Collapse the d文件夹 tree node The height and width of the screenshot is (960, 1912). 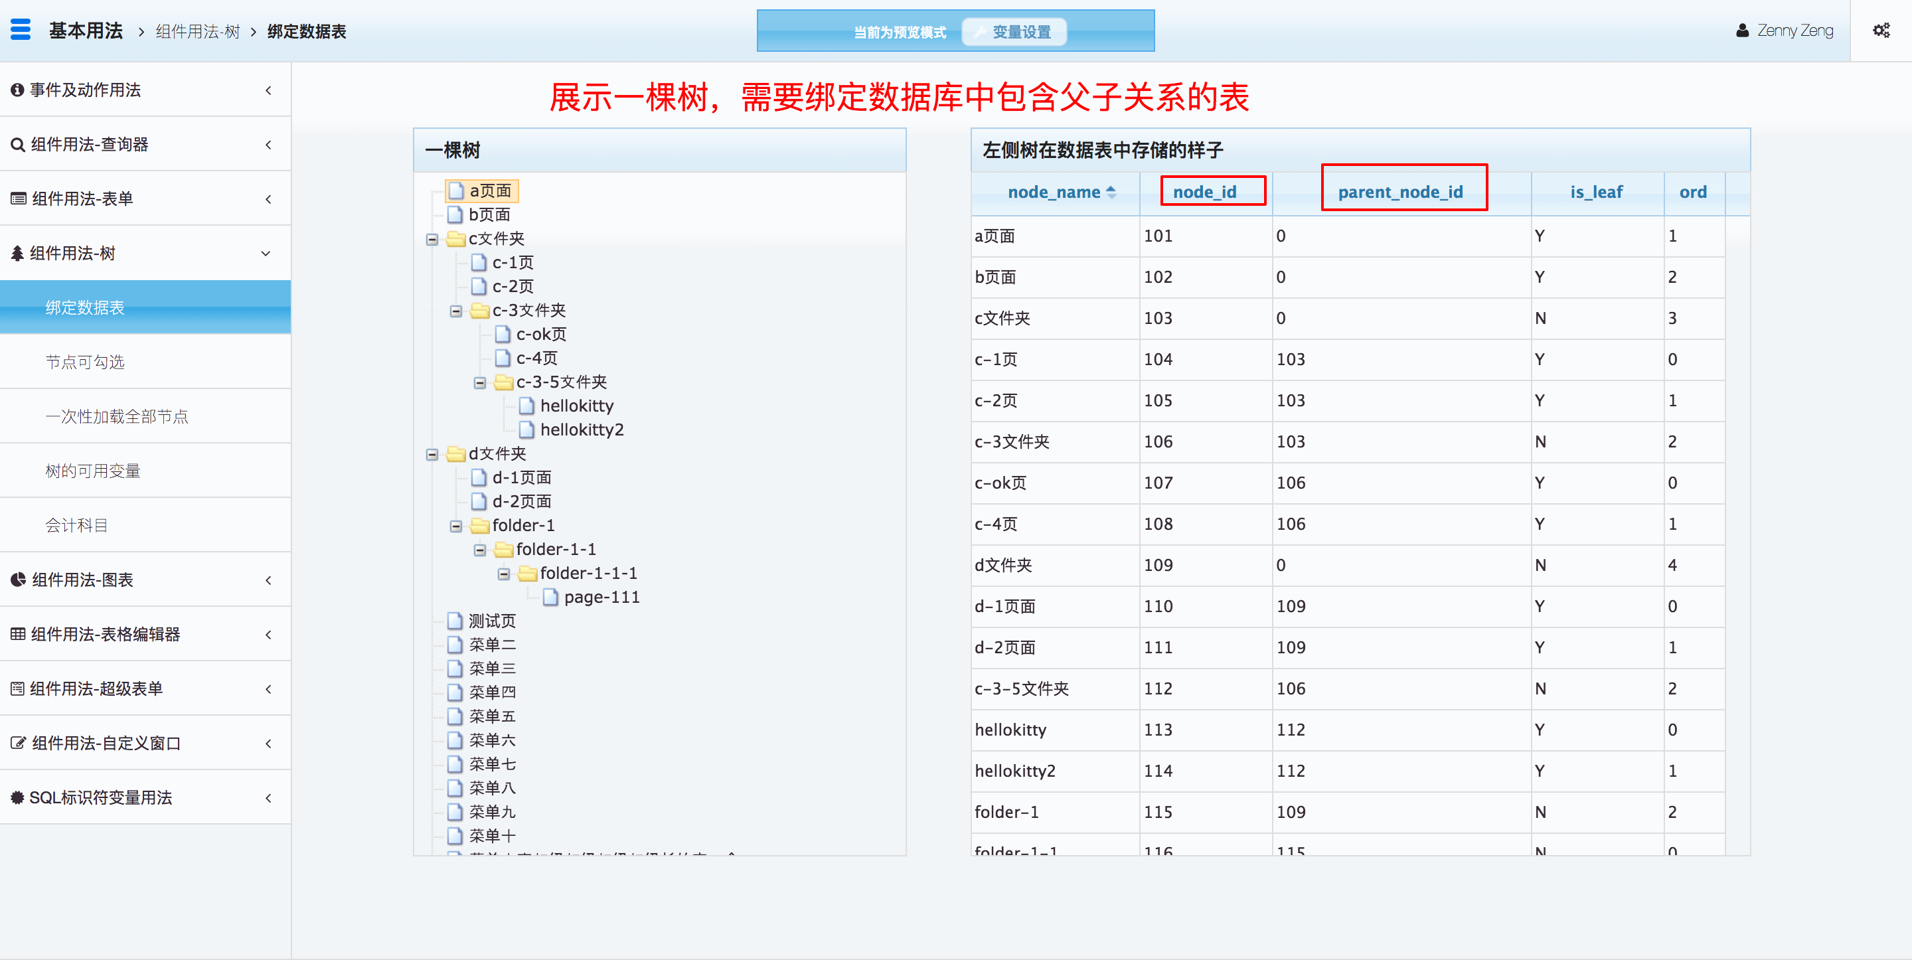click(x=432, y=454)
